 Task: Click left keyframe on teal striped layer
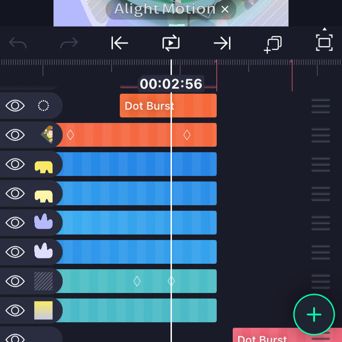[x=137, y=281]
